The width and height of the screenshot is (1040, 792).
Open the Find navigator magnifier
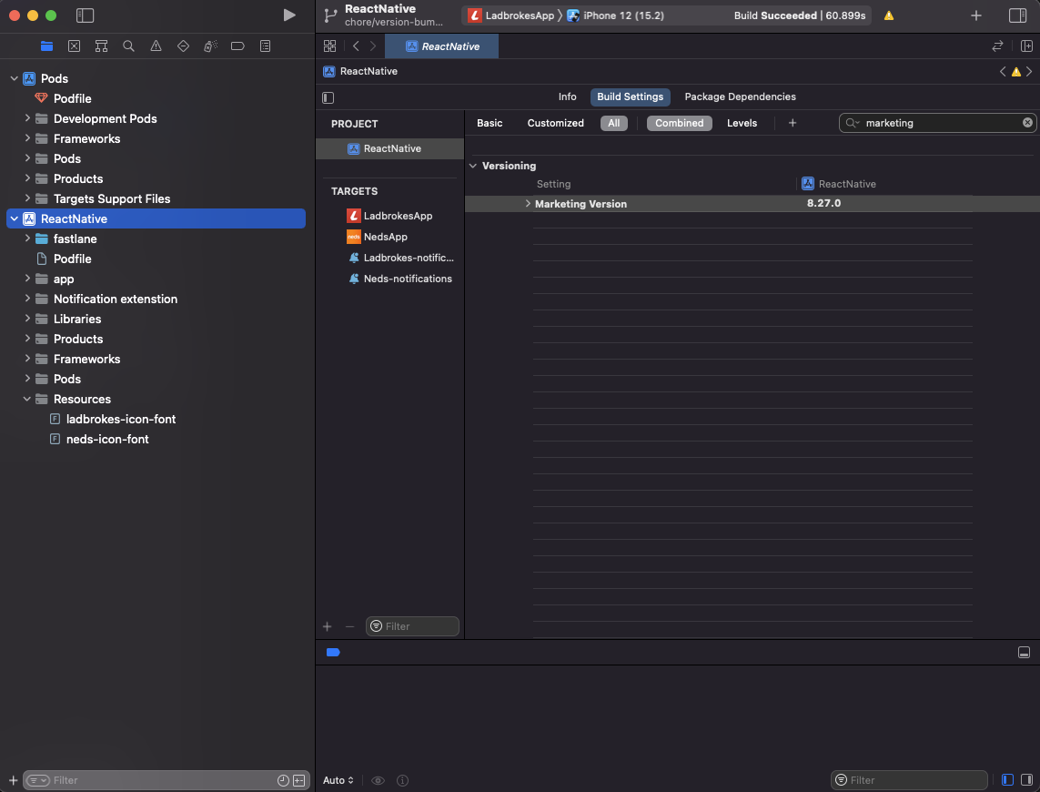[128, 46]
